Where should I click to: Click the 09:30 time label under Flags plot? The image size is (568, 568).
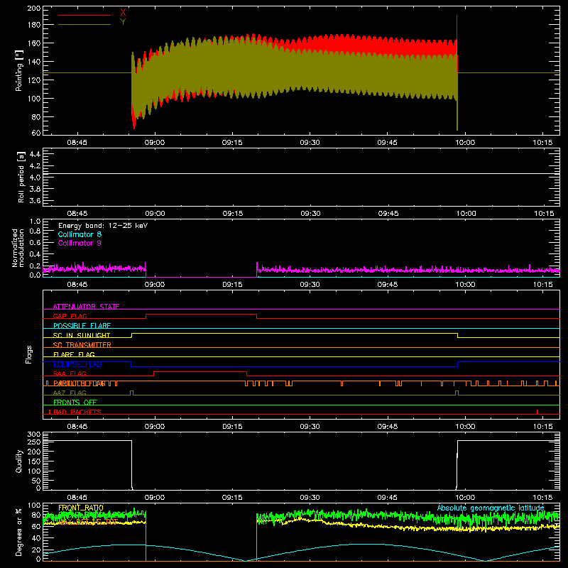pos(310,427)
